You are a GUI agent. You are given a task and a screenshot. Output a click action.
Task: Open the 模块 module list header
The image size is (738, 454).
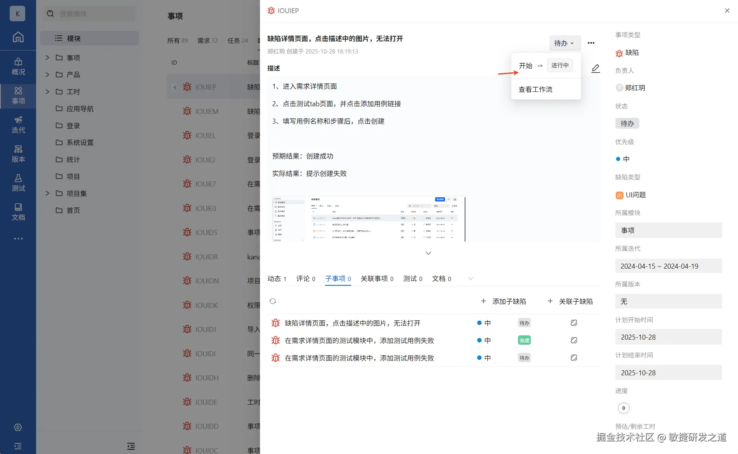(x=89, y=38)
